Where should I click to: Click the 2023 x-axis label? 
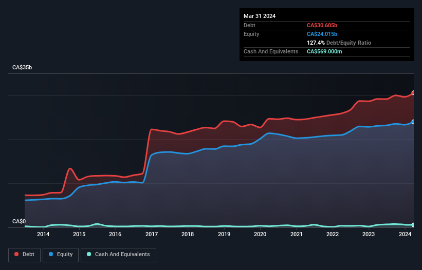[369, 234]
